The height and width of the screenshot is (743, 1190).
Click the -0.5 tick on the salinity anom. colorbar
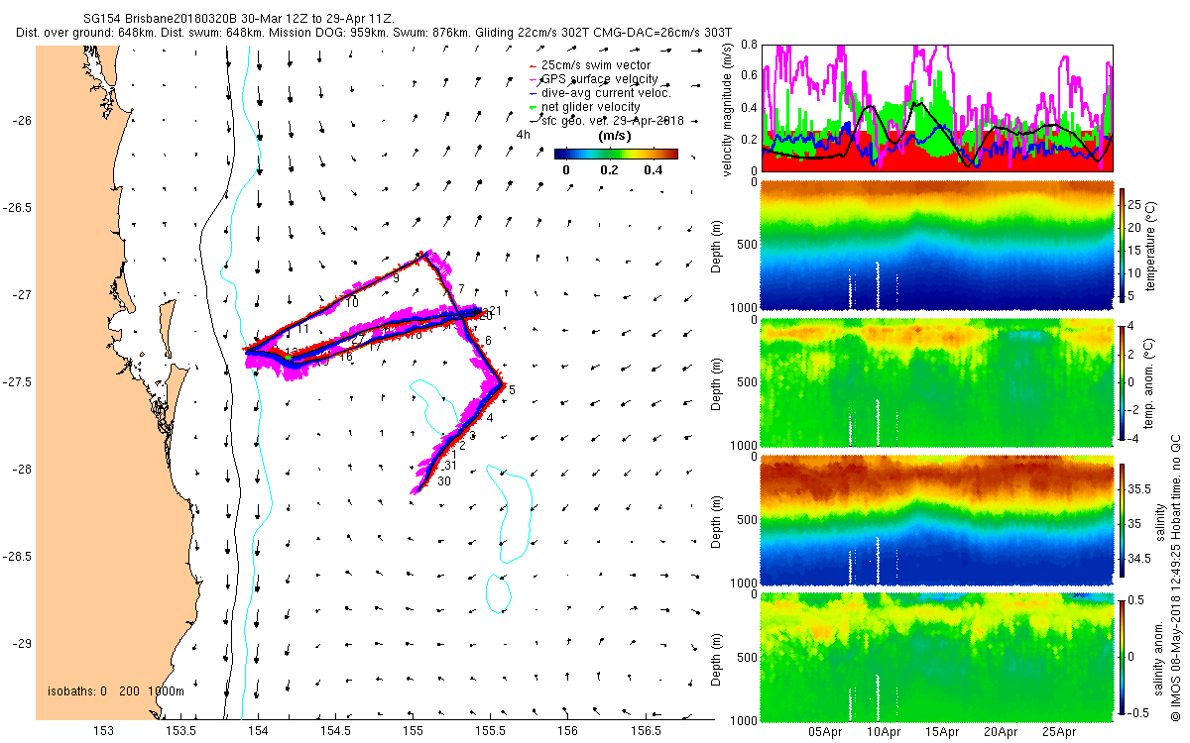click(1140, 711)
